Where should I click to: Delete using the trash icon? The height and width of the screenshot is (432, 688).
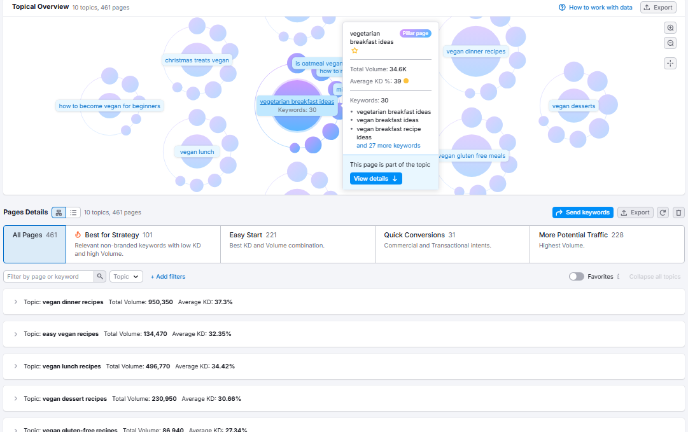click(x=678, y=213)
